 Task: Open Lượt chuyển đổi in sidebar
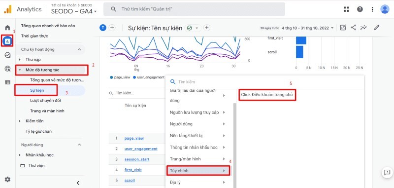click(45, 101)
